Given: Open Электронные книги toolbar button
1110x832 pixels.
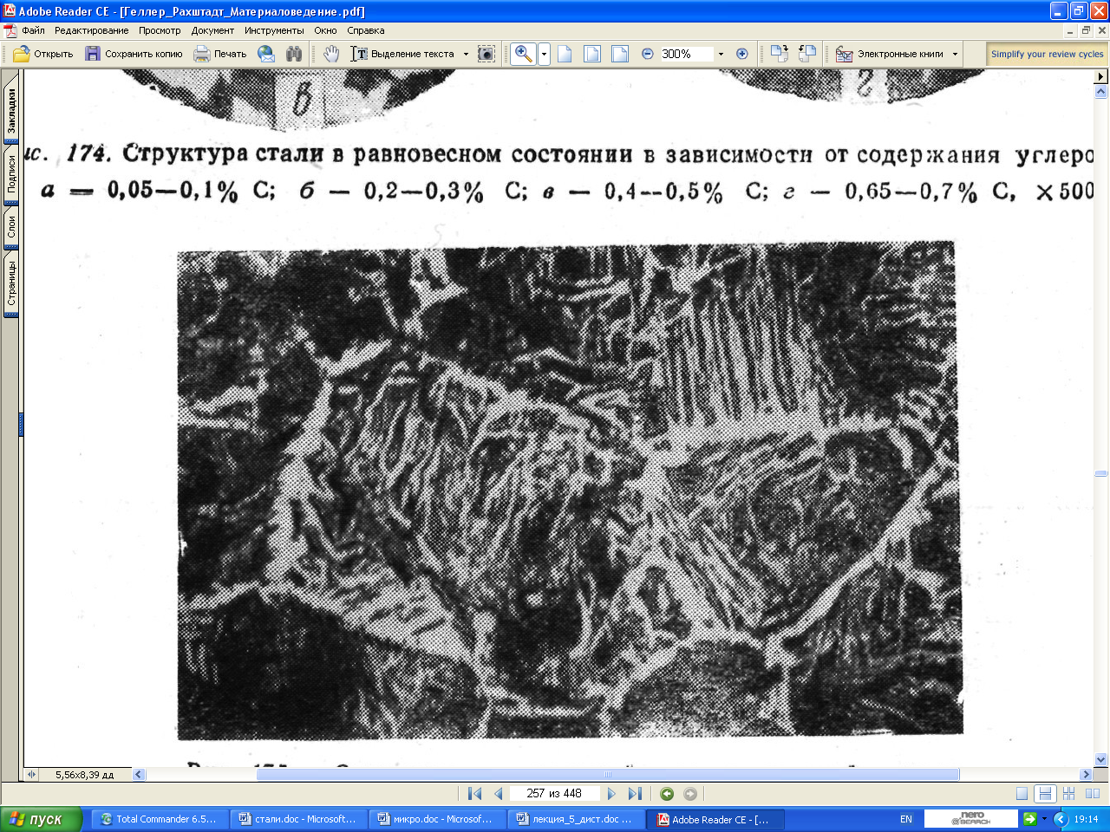Looking at the screenshot, I should [x=891, y=54].
